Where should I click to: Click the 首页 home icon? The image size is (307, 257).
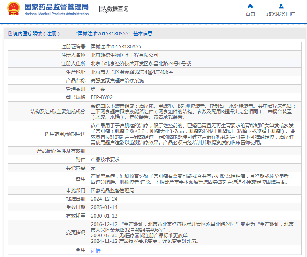click(250, 6)
